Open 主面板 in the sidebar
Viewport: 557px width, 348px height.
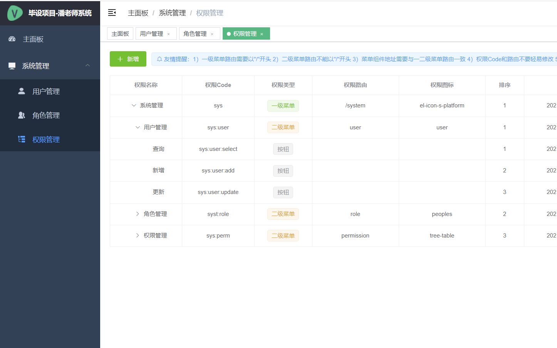[x=50, y=39]
